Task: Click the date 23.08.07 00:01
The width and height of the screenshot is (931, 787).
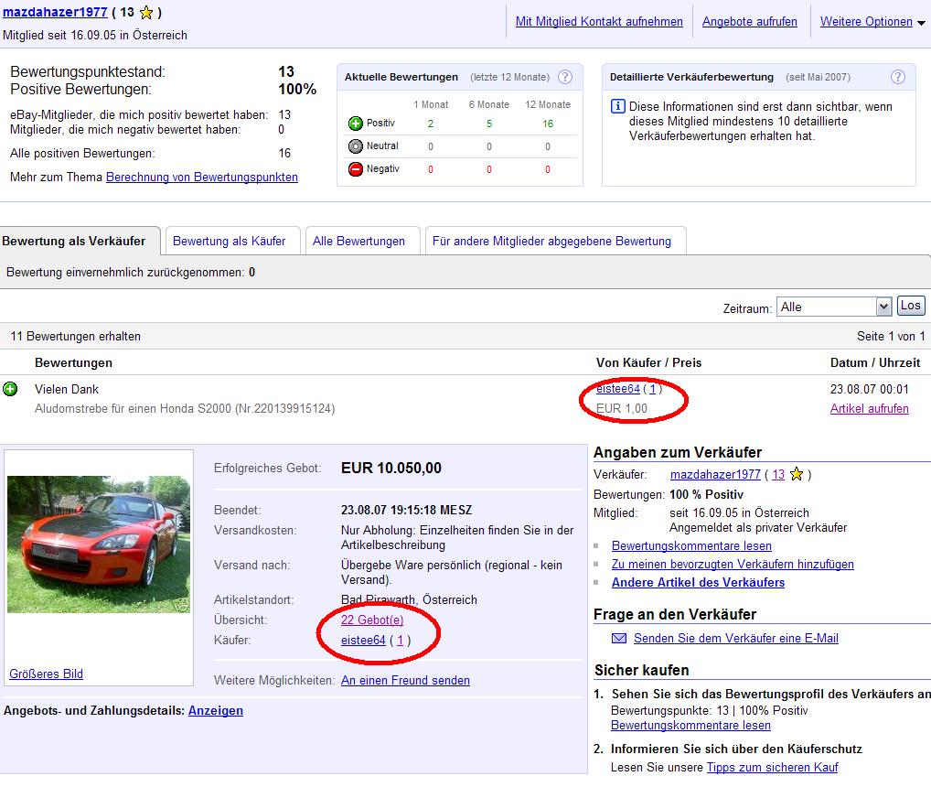Action: coord(869,390)
